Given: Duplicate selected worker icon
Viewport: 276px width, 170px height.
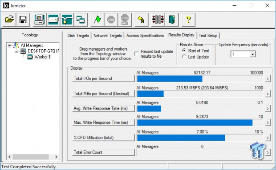Looking at the screenshot, I should 81,20.
